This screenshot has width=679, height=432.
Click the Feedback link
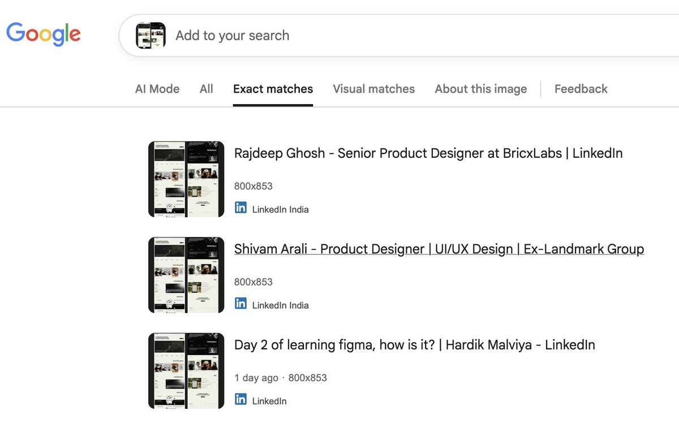click(x=581, y=89)
